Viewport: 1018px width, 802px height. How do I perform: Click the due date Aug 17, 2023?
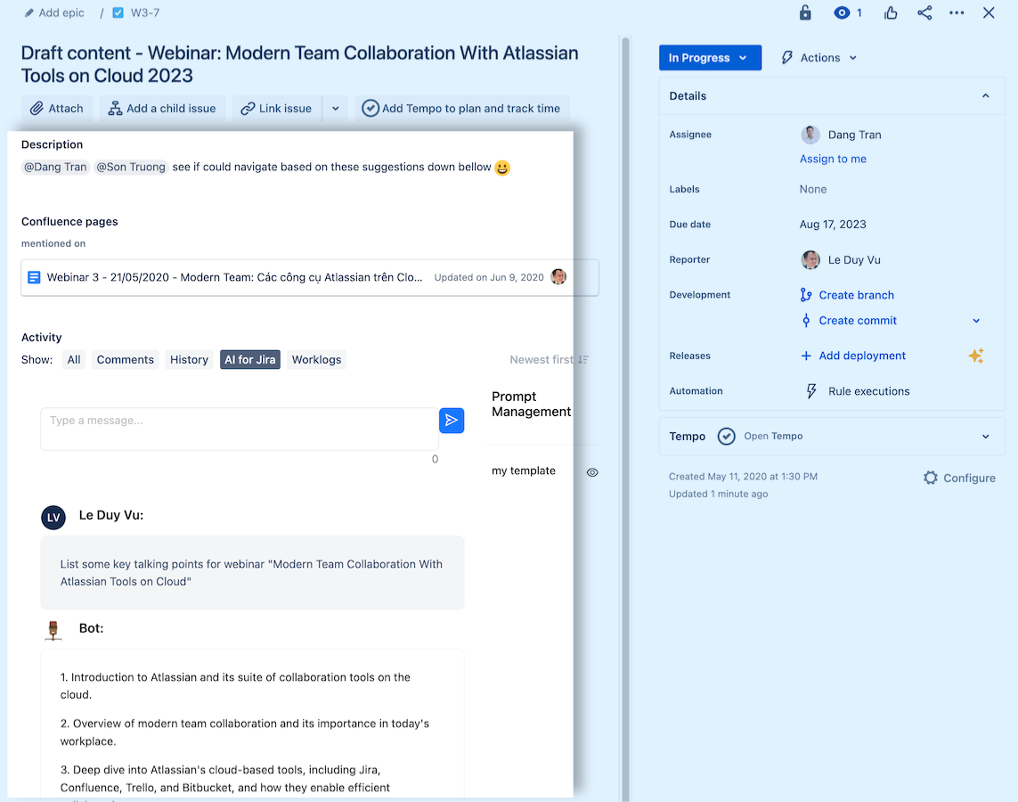click(x=833, y=224)
